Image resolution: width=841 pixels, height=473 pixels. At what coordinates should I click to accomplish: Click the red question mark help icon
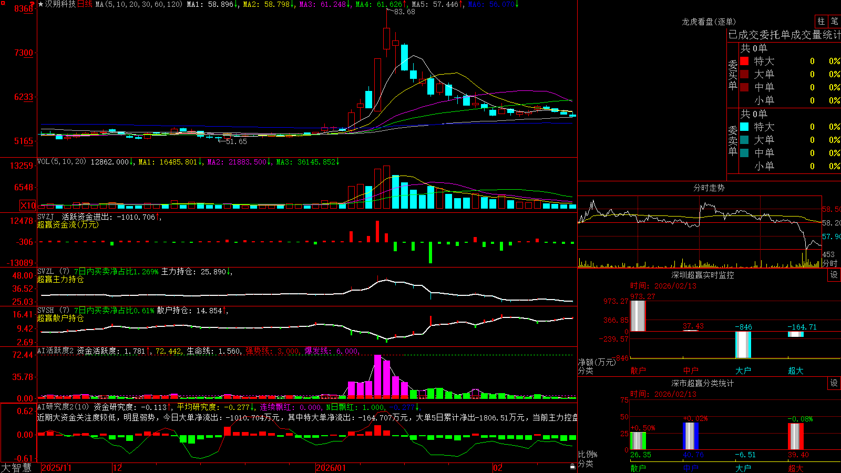(x=32, y=4)
